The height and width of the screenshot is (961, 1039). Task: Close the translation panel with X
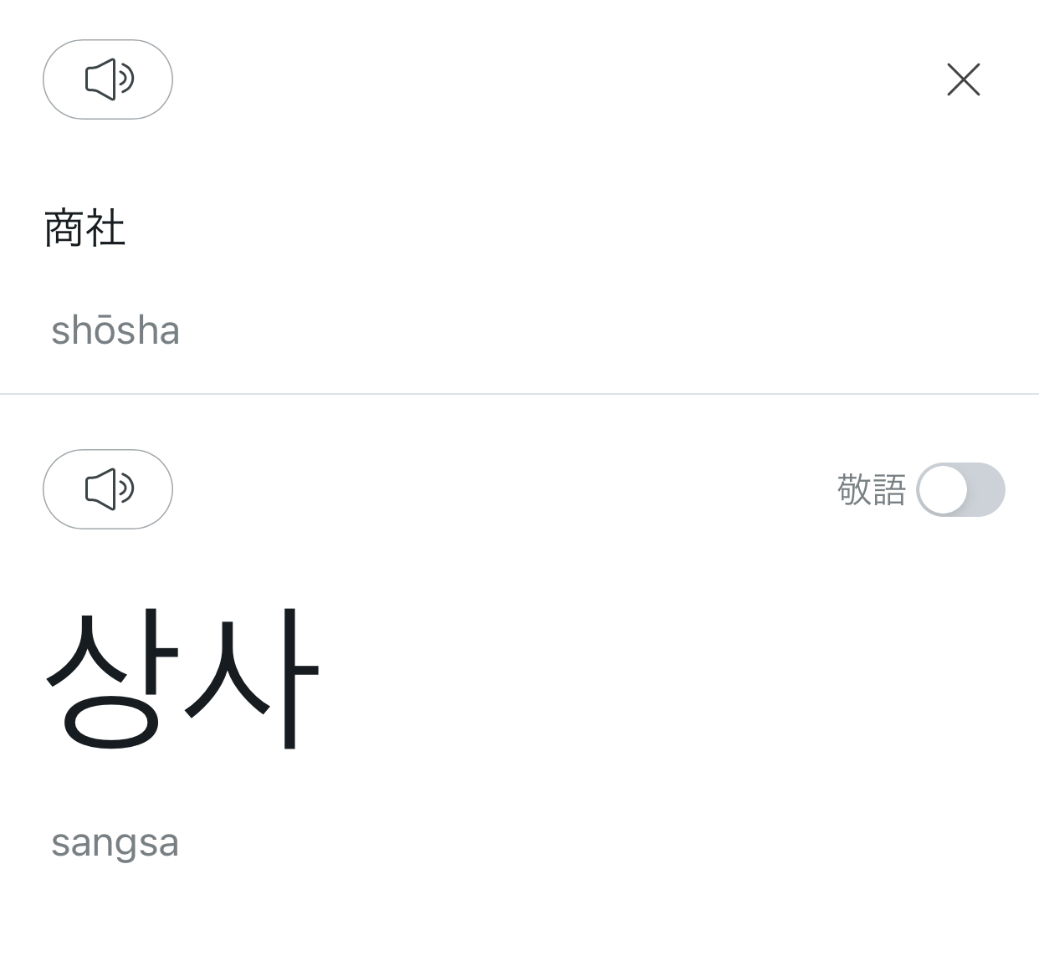point(963,79)
